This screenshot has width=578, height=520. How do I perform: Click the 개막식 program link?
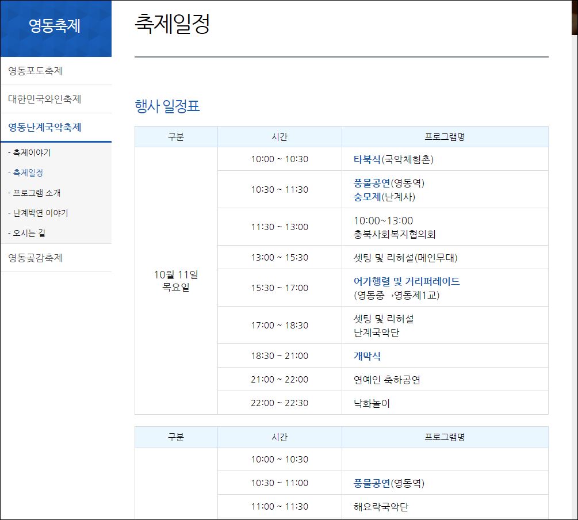(x=367, y=356)
